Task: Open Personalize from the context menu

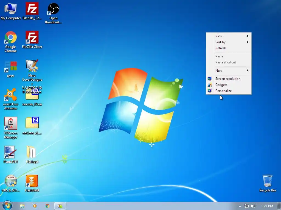Action: [229, 91]
